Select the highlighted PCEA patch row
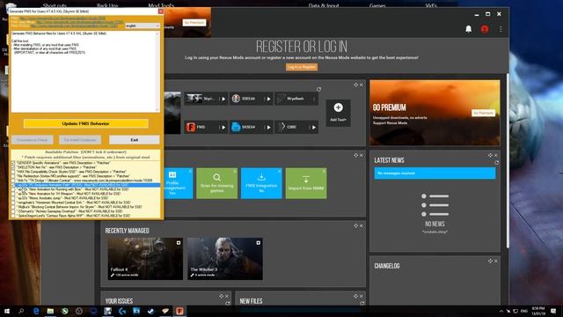This screenshot has width=563, height=317. pos(86,185)
